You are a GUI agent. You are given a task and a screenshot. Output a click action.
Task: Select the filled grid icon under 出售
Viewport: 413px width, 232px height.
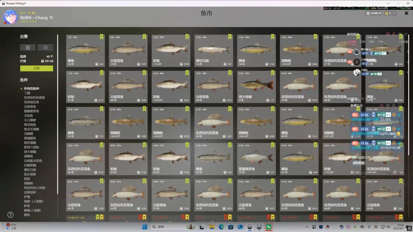point(28,47)
